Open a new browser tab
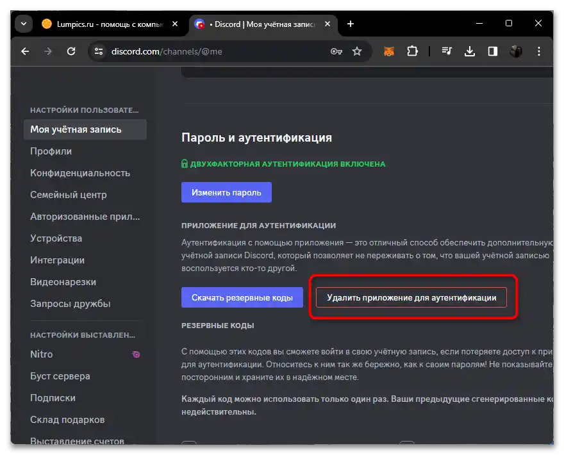The width and height of the screenshot is (564, 455). click(351, 24)
